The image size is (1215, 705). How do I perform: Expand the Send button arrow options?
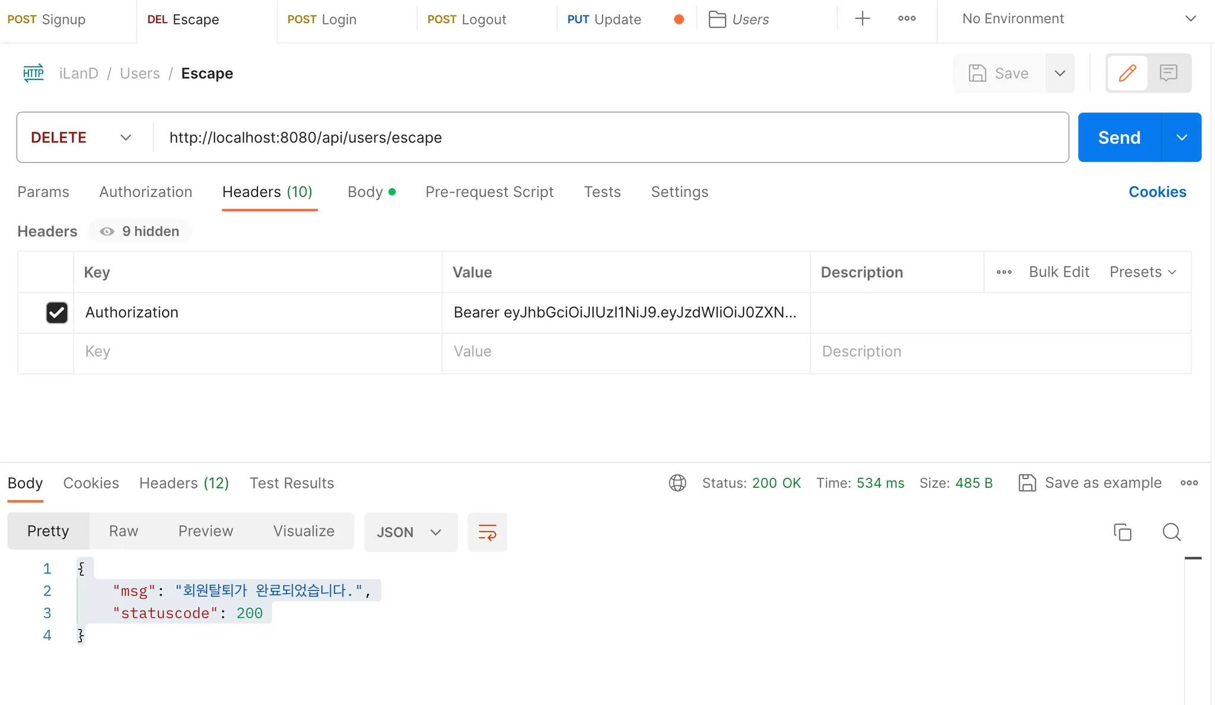[1181, 138]
